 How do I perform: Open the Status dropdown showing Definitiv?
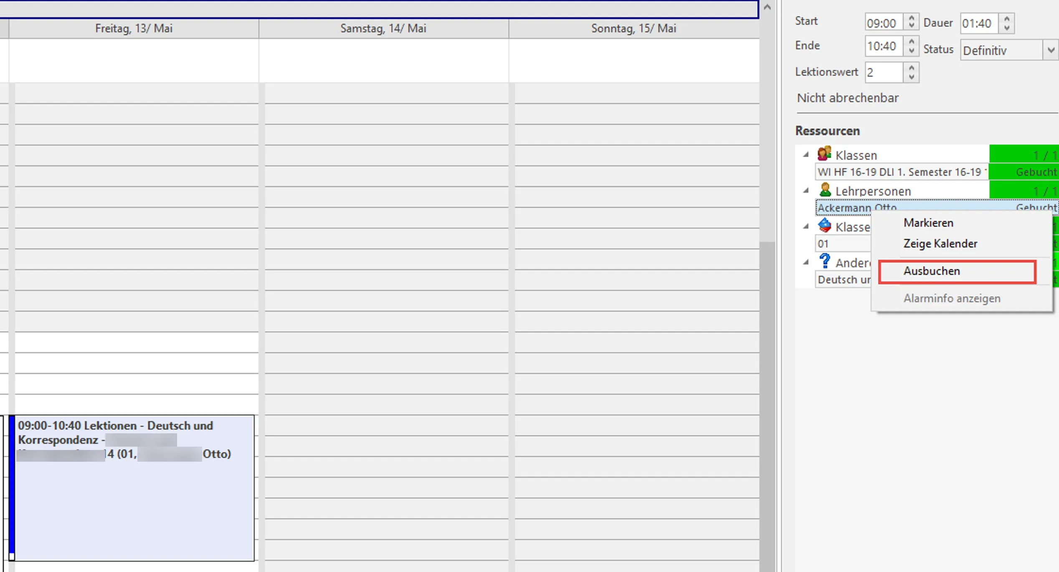pos(1051,50)
